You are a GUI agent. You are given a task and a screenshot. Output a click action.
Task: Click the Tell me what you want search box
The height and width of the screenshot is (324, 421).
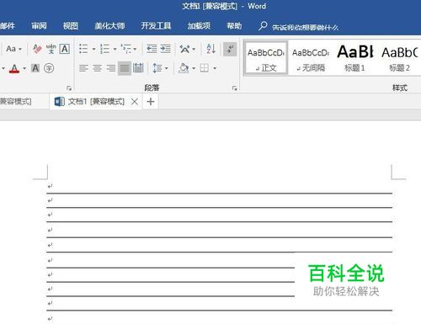tap(305, 27)
